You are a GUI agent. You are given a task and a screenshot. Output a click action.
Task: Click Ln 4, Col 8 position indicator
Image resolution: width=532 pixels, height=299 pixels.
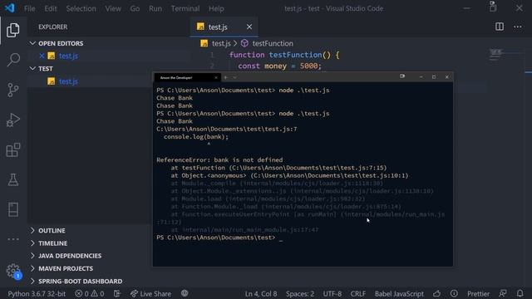(x=261, y=293)
